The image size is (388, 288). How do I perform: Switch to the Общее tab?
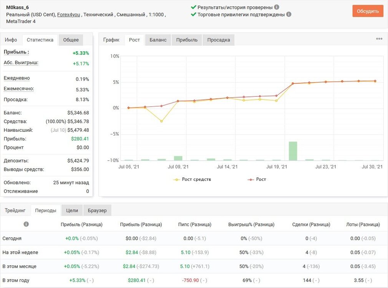pyautogui.click(x=71, y=40)
